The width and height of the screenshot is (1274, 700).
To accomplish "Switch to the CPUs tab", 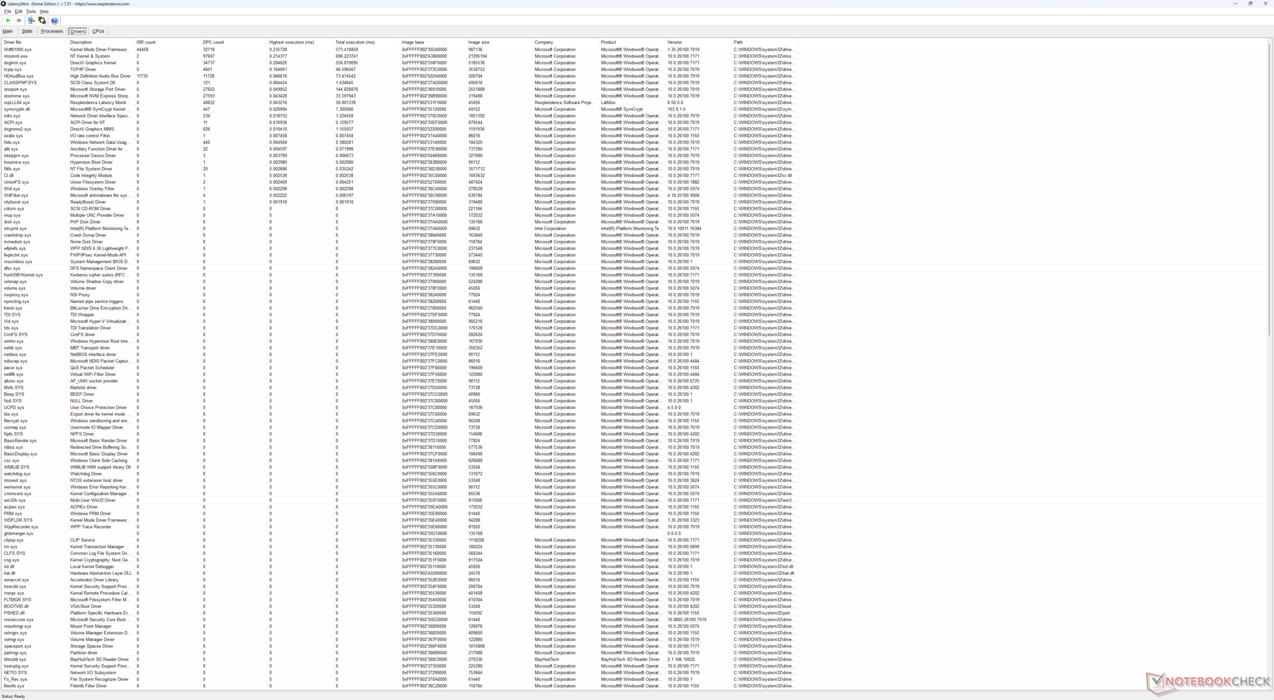I will 98,31.
